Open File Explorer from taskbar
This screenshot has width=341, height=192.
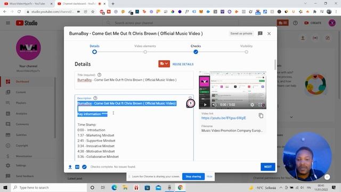[125, 187]
